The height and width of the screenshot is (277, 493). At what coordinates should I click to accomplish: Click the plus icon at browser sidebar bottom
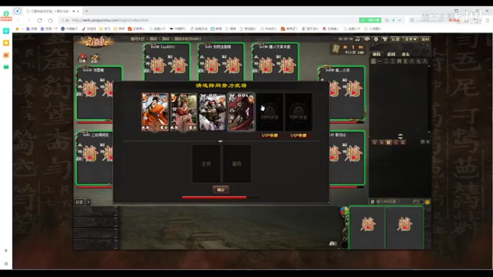6,251
